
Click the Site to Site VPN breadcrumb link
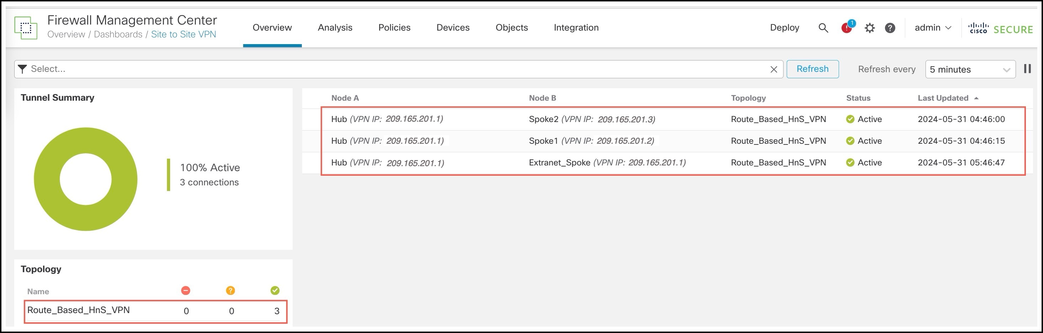pyautogui.click(x=183, y=35)
